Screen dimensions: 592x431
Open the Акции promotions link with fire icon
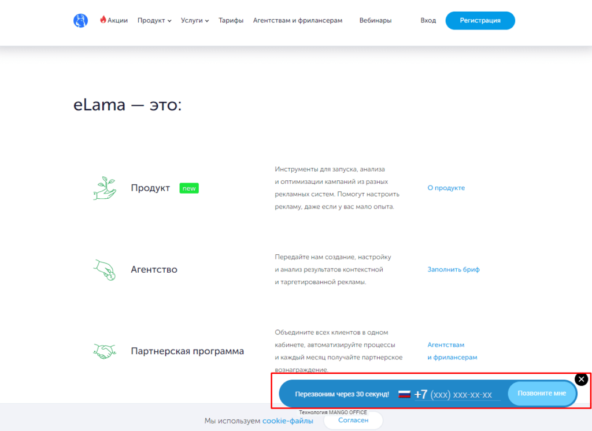click(x=114, y=20)
